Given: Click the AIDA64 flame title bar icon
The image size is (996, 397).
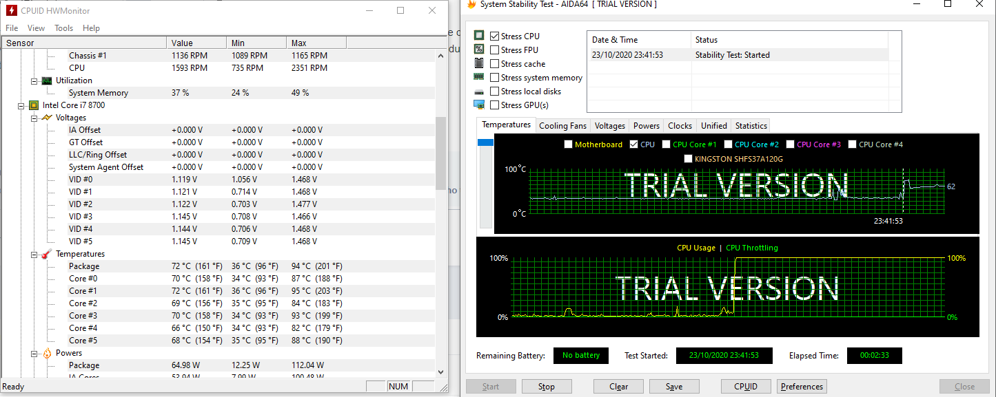Looking at the screenshot, I should [x=471, y=4].
